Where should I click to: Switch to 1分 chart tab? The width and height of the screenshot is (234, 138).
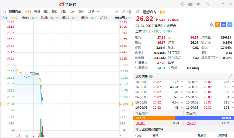click(x=73, y=11)
